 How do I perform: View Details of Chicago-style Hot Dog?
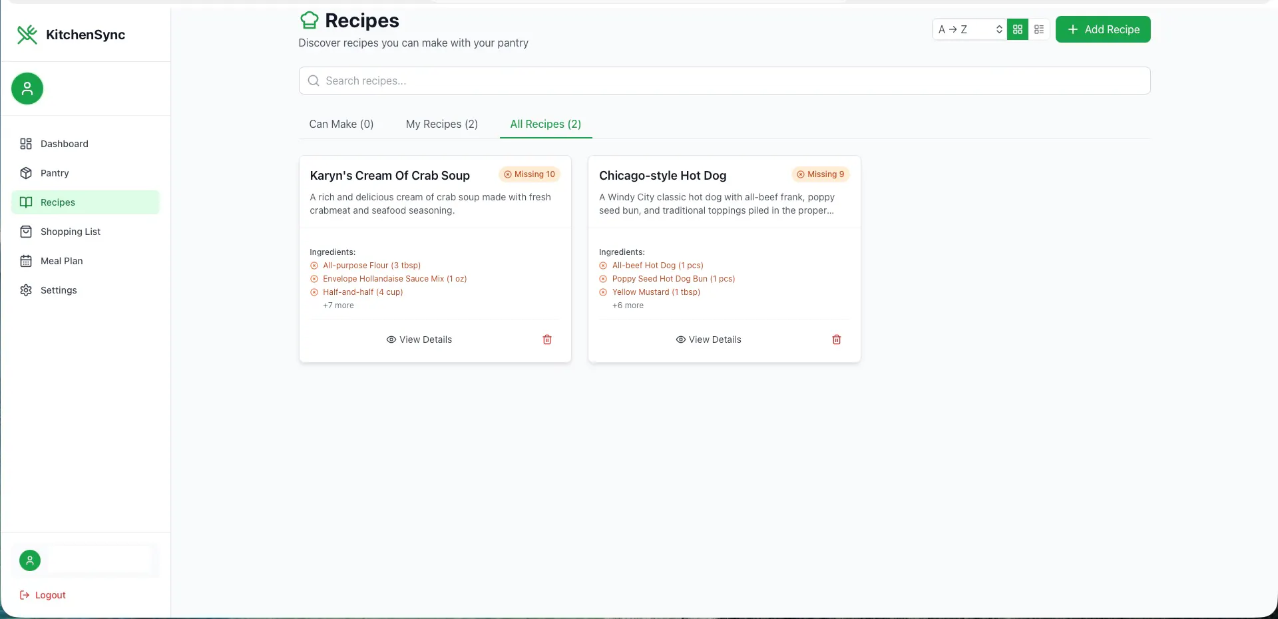[709, 339]
